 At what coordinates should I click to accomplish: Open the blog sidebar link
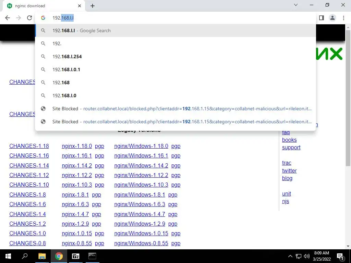[x=287, y=178]
